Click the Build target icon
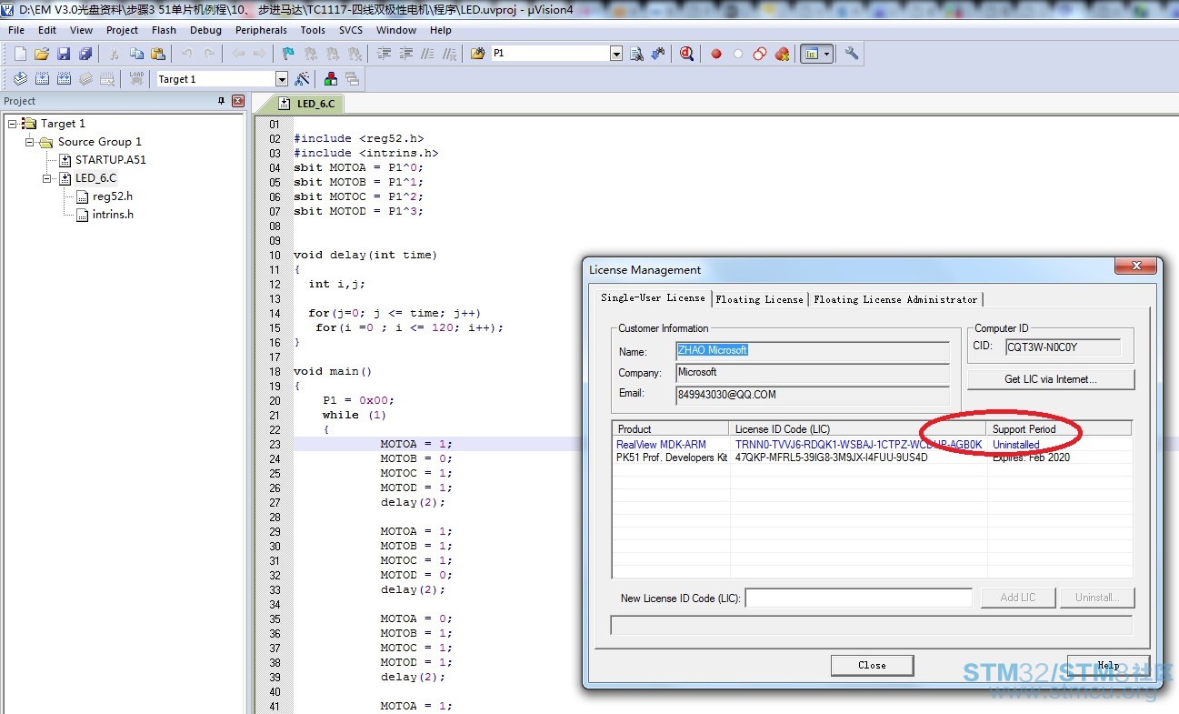 pos(42,79)
